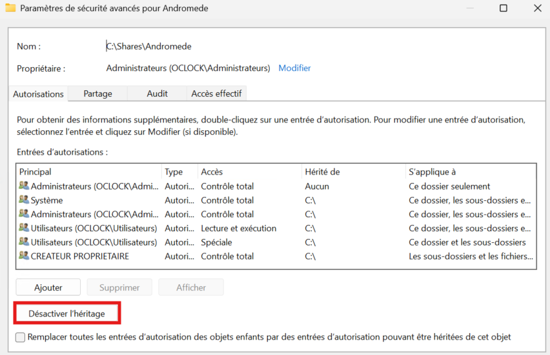The image size is (550, 355).
Task: Click the icon of the Utilisateurs entry with Lecture et exécution
Action: tap(24, 228)
